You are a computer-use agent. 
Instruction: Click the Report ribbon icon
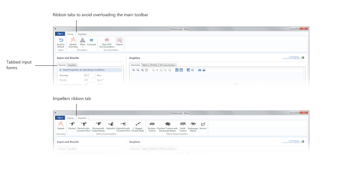click(x=119, y=42)
